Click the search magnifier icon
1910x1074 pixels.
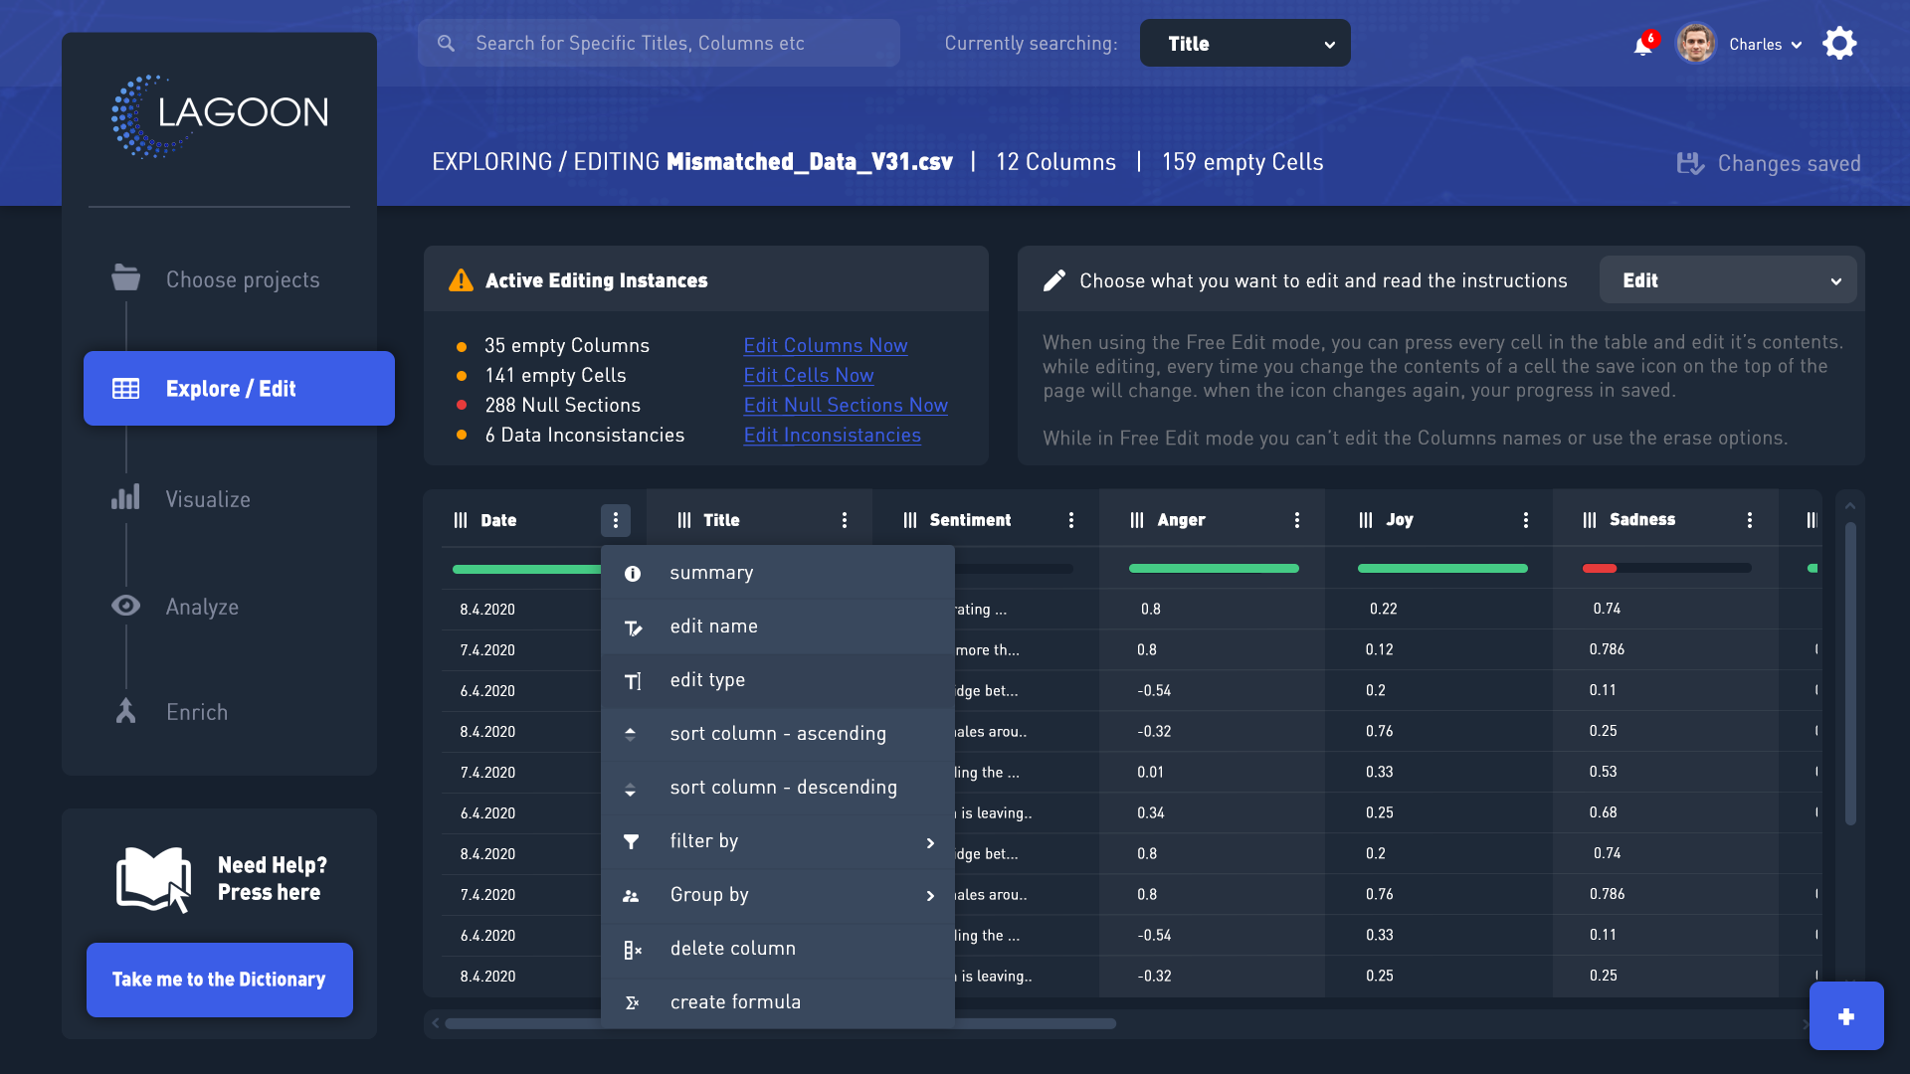tap(447, 44)
